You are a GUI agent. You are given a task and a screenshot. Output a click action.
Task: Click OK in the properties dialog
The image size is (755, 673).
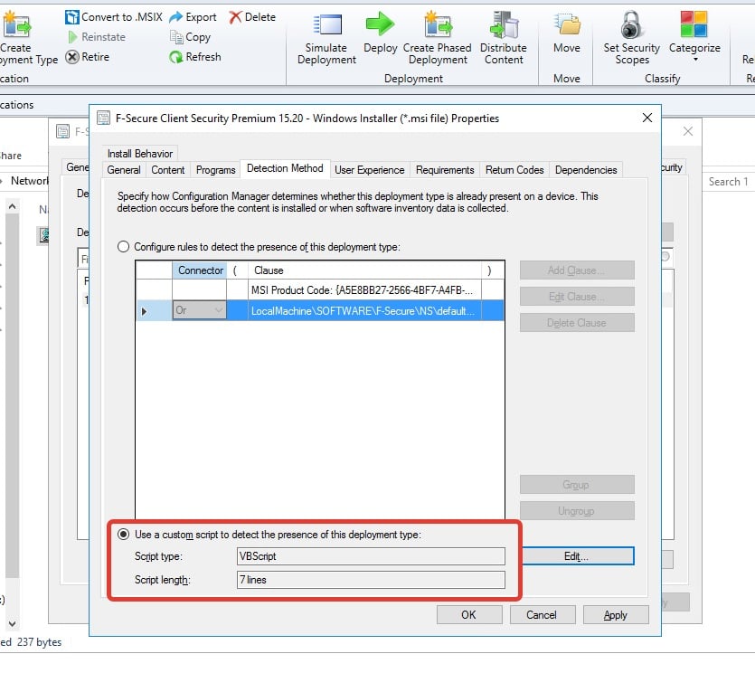pyautogui.click(x=469, y=615)
